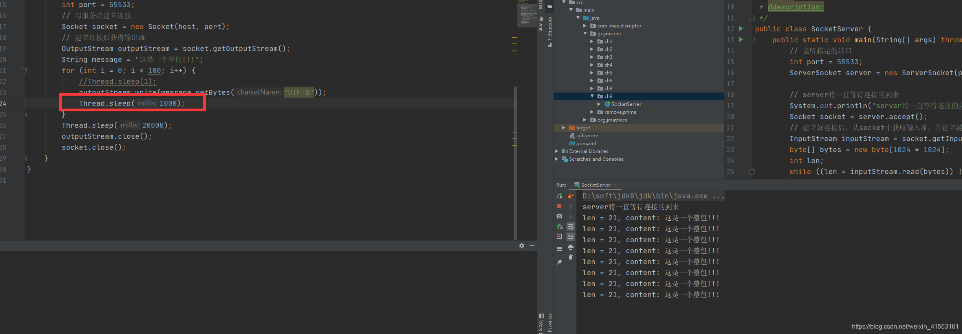
Task: Open the Structure tool window
Action: [x=550, y=32]
